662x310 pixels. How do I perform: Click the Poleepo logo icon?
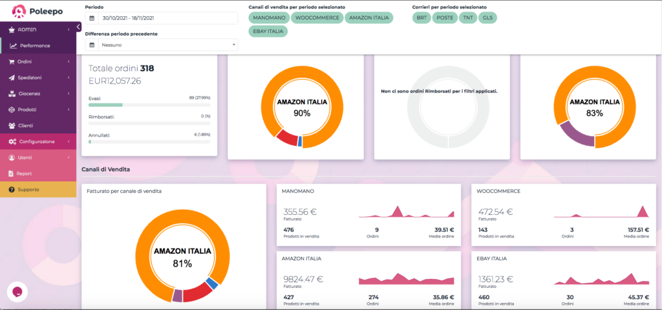(x=19, y=12)
